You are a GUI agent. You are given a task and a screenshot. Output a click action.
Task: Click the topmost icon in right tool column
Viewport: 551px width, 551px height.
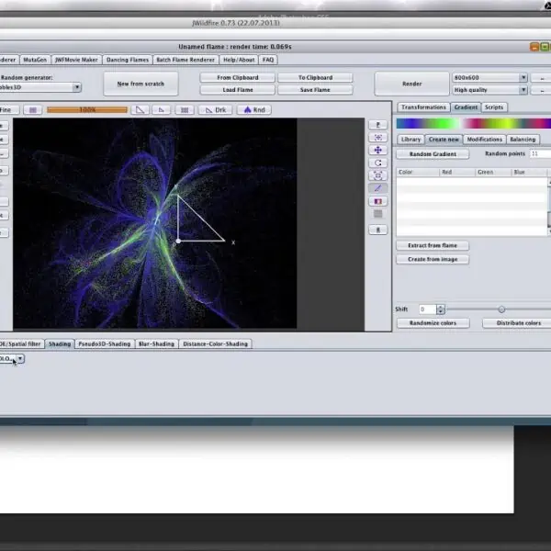(x=378, y=125)
